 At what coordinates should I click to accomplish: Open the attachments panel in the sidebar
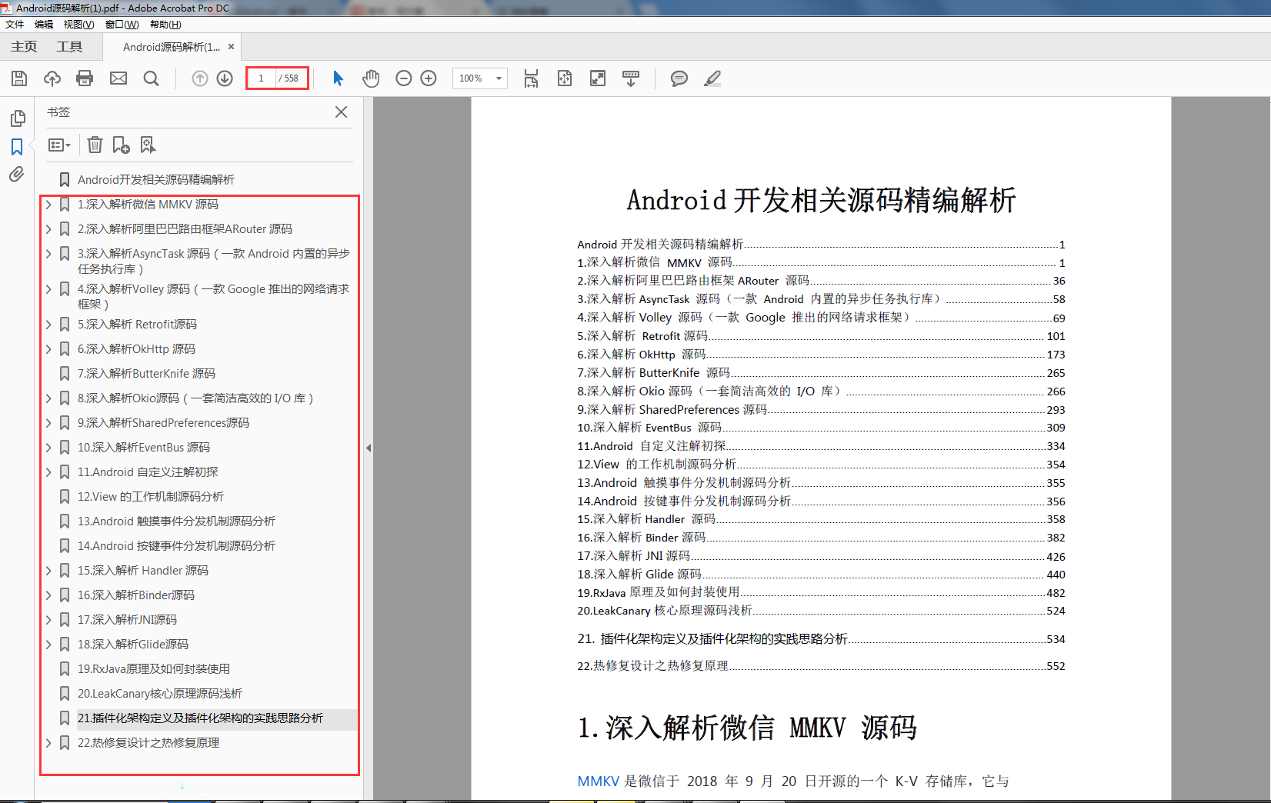17,175
